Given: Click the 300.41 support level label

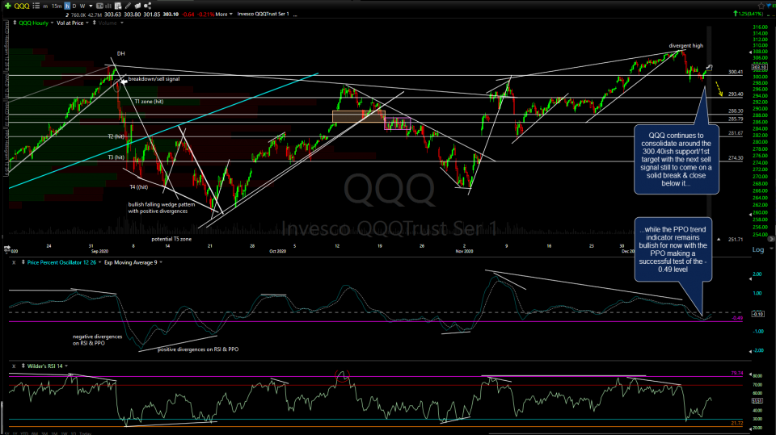Looking at the screenshot, I should point(736,72).
